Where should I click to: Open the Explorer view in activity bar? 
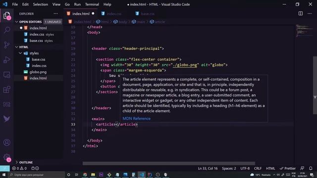pyautogui.click(x=6, y=15)
